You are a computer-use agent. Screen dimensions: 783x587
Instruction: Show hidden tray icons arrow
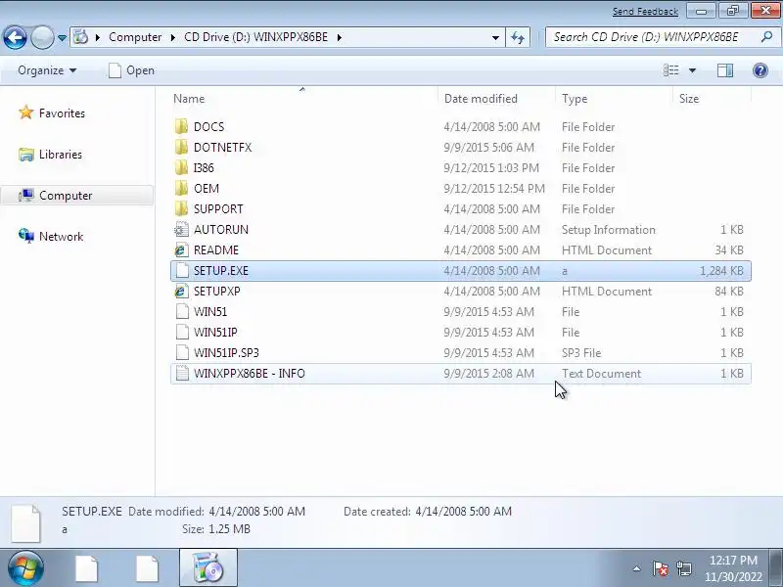(x=637, y=568)
